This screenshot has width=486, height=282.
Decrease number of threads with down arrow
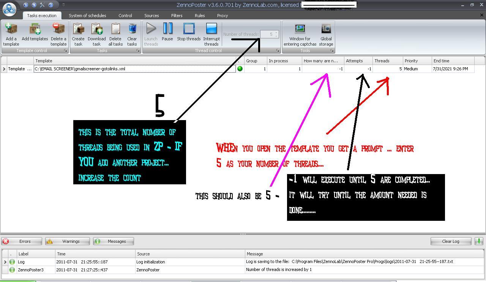click(x=276, y=36)
